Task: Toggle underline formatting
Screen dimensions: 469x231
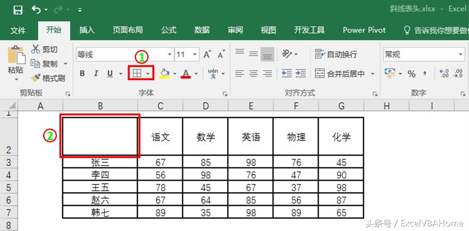Action: [x=110, y=74]
